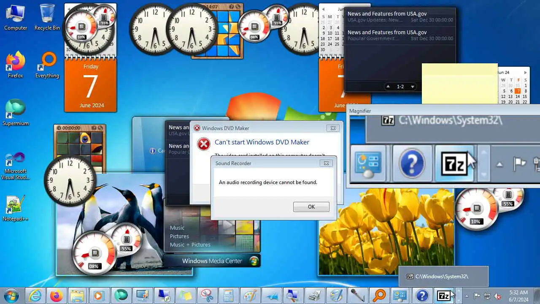The width and height of the screenshot is (540, 304).
Task: Open the network icon in system tray
Action: 487,296
